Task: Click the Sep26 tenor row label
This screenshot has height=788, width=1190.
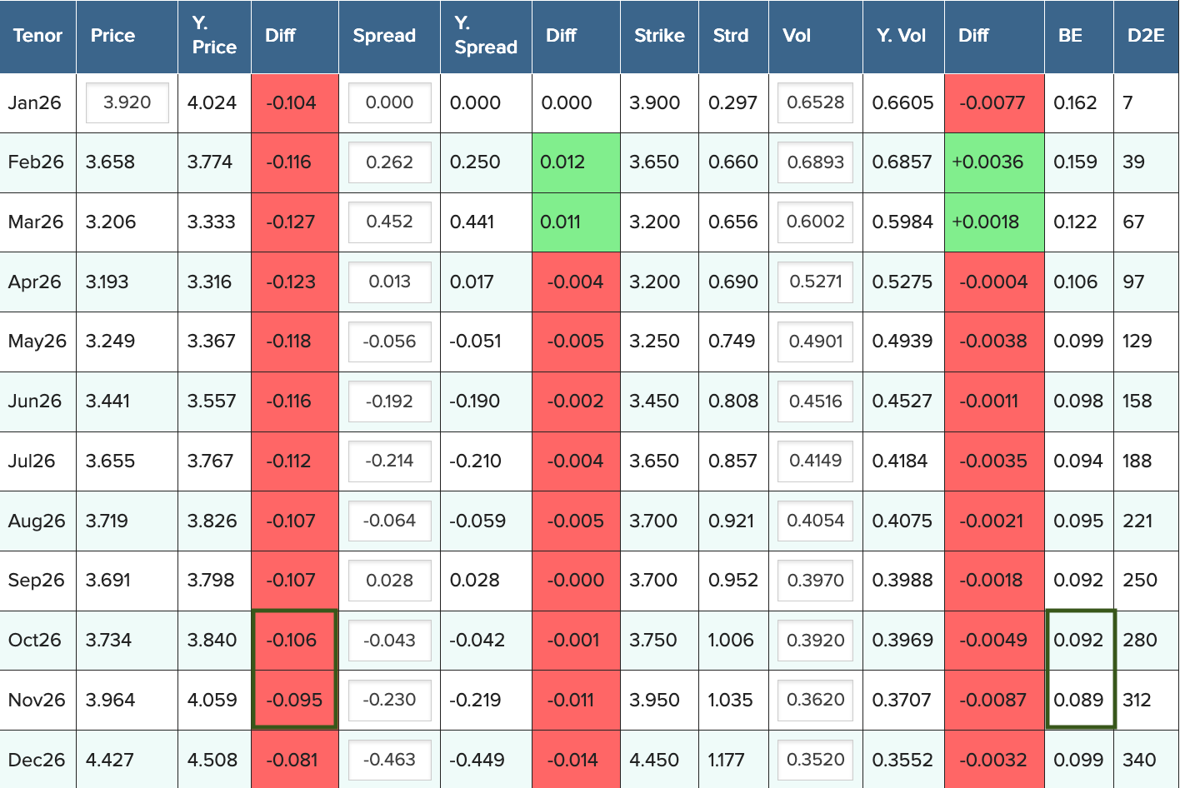Action: point(36,581)
